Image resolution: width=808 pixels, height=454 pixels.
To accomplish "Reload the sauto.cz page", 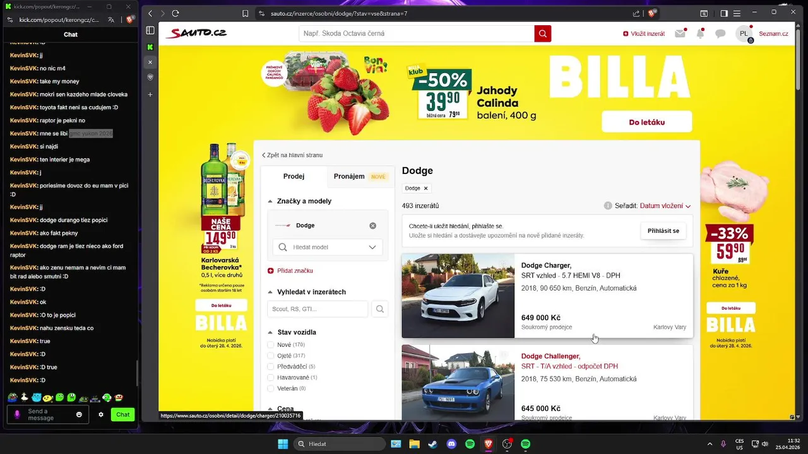I will (175, 13).
